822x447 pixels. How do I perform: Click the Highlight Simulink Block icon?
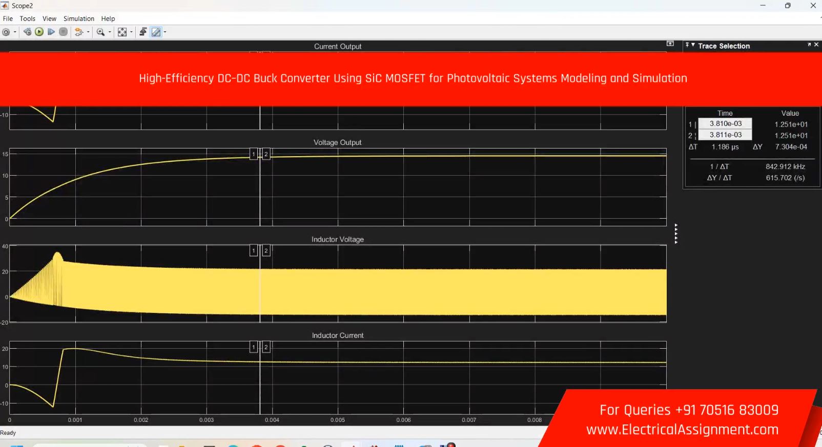[78, 32]
